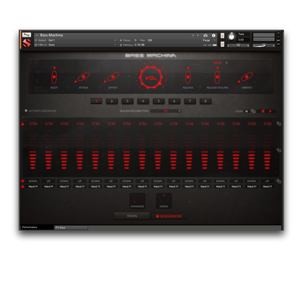Toggle lock beside the Hand M row
This screenshot has height=302, width=302.
tap(23, 186)
